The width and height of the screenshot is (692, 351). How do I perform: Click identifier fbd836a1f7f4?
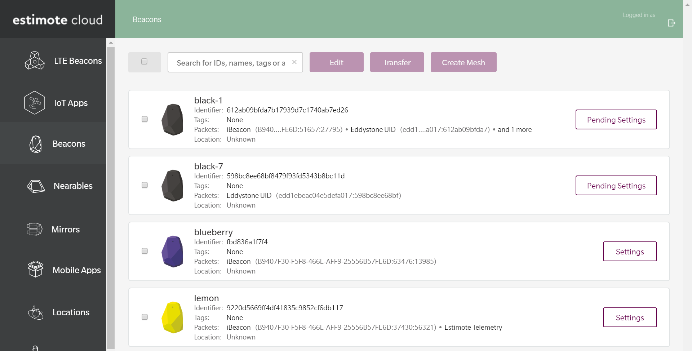[247, 242]
